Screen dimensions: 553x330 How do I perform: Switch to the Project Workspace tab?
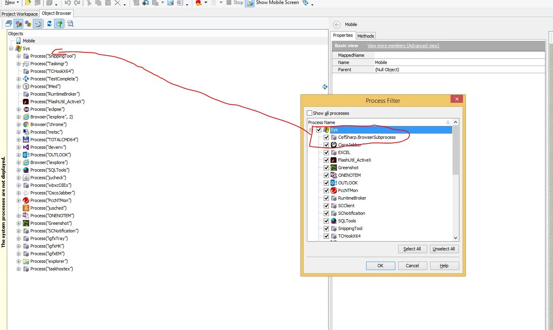click(x=20, y=13)
